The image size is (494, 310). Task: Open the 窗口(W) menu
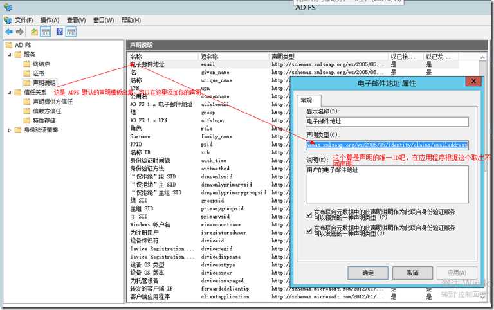click(104, 20)
